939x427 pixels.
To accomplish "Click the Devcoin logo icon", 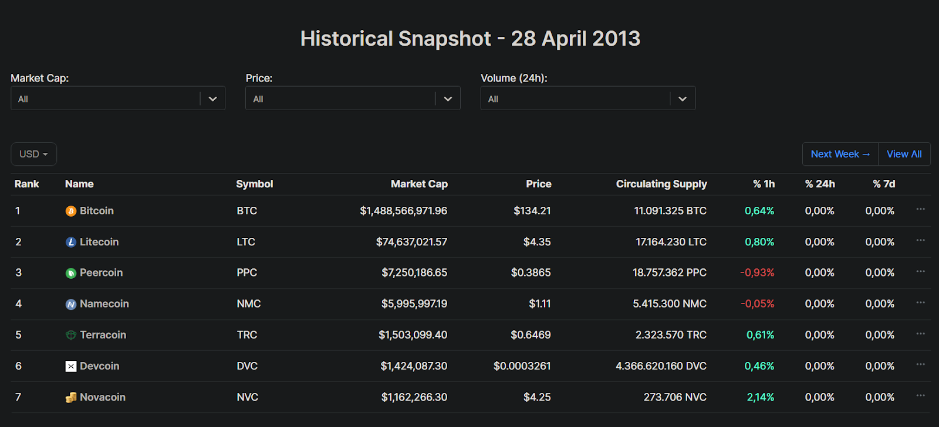I will (x=71, y=366).
